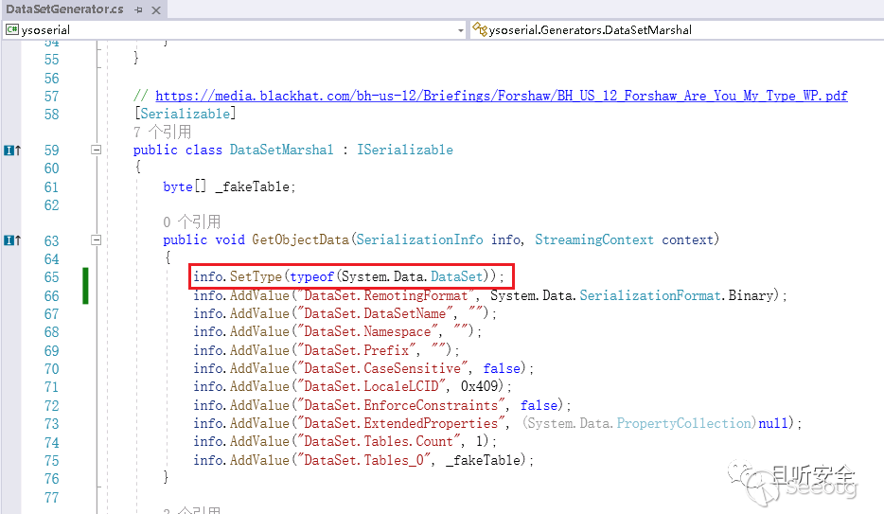This screenshot has width=884, height=514.
Task: Click the class icon beside ysoserial.Generators.DataSetMarshal
Action: point(480,29)
